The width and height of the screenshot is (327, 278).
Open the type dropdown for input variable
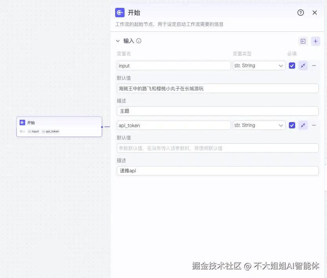click(x=259, y=66)
